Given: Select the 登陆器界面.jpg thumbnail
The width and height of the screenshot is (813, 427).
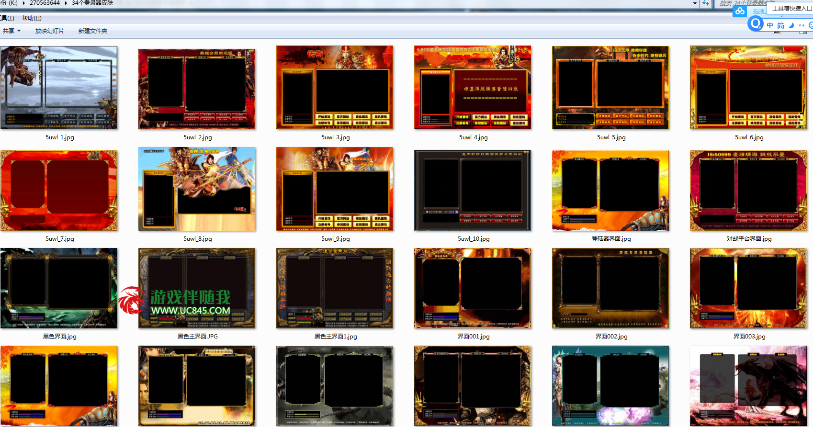Looking at the screenshot, I should (x=610, y=191).
